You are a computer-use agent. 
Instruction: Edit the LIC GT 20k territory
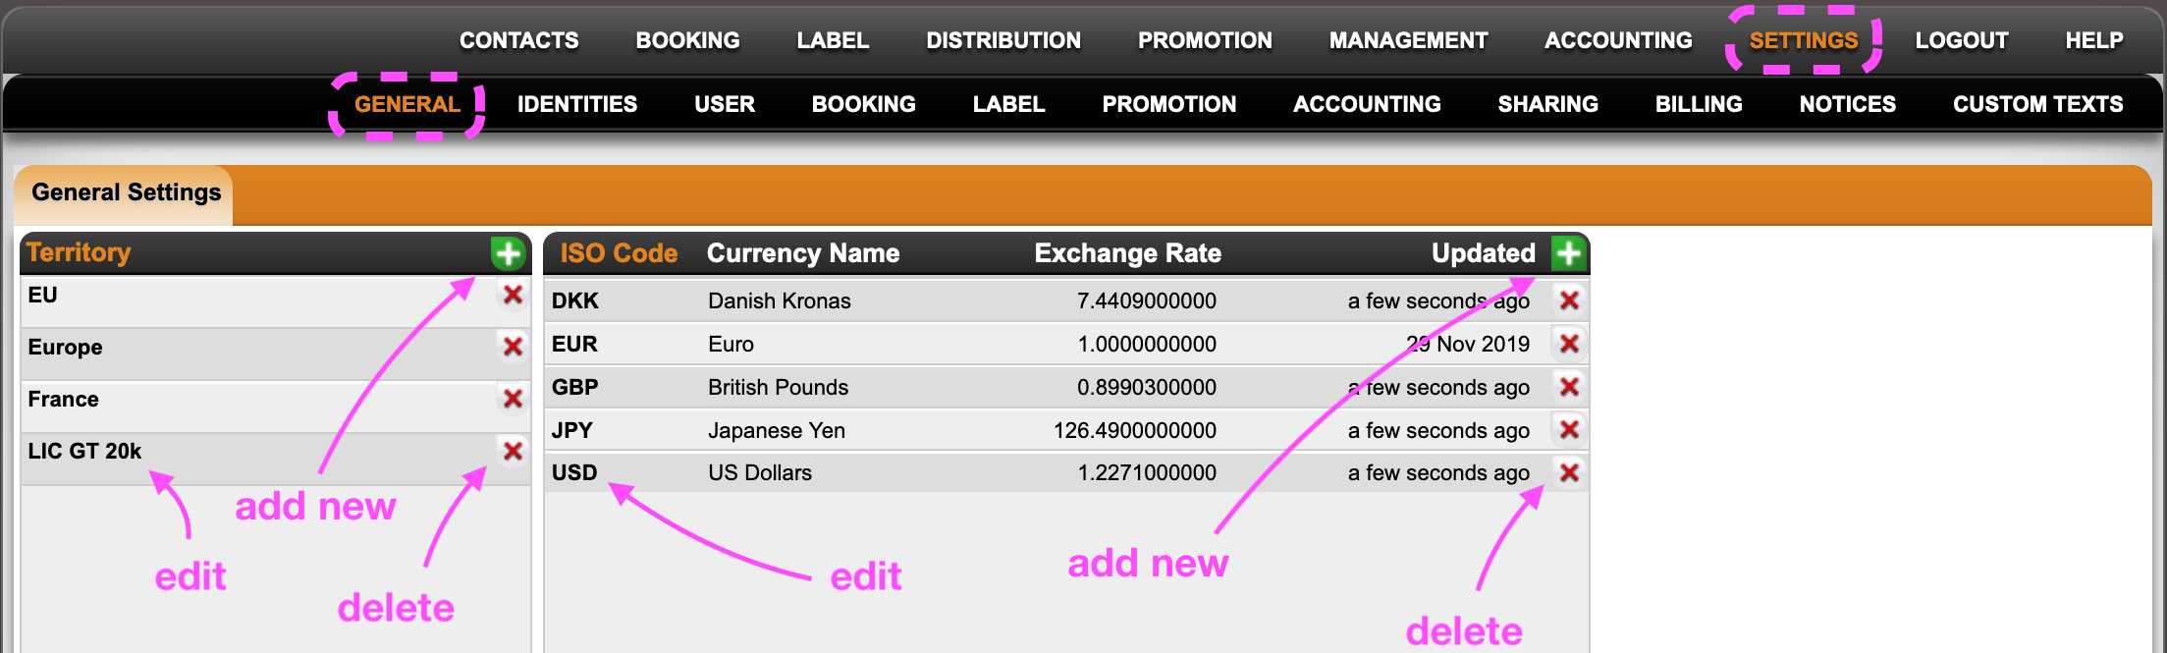click(x=84, y=451)
